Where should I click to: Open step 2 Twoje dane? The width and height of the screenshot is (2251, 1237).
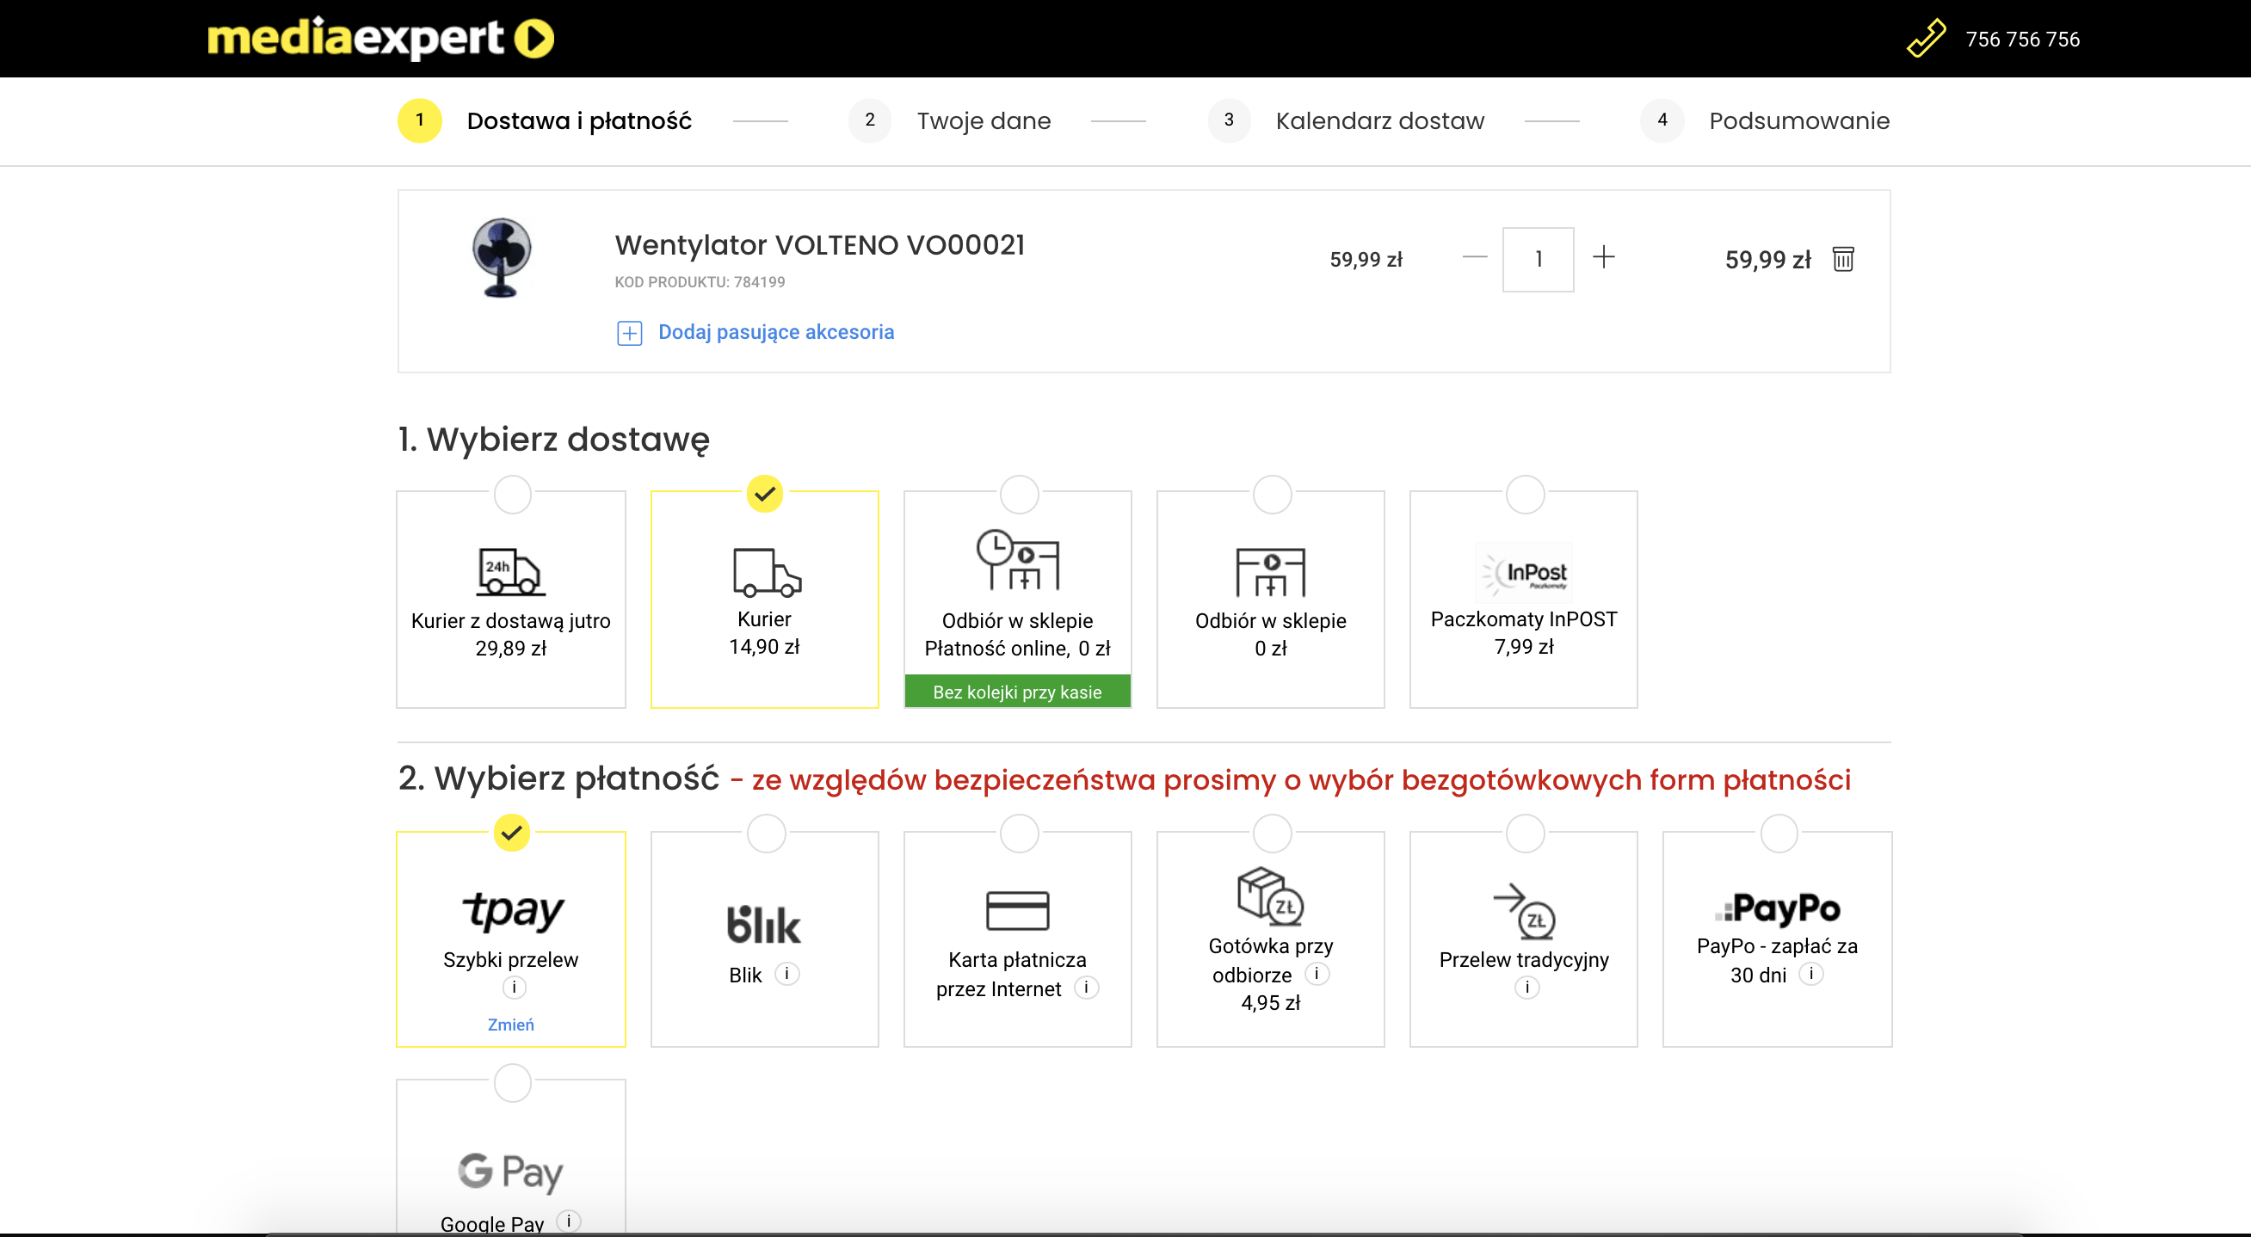[x=982, y=120]
